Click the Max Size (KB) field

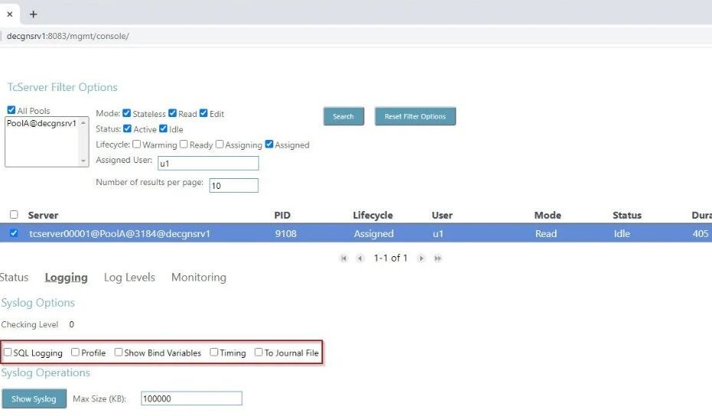(191, 398)
